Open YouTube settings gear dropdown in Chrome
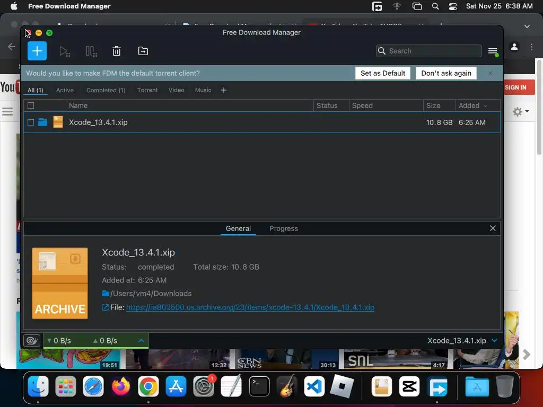 point(521,111)
